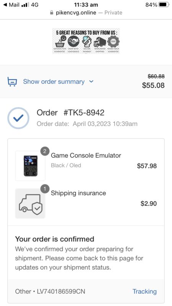The width and height of the screenshot is (172, 306).
Task: Tap the Shipping insurance label
Action: (78, 193)
